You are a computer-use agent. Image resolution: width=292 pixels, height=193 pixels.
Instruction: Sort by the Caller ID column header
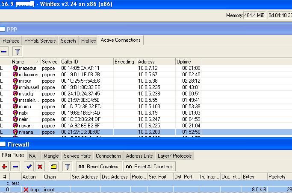[87, 62]
